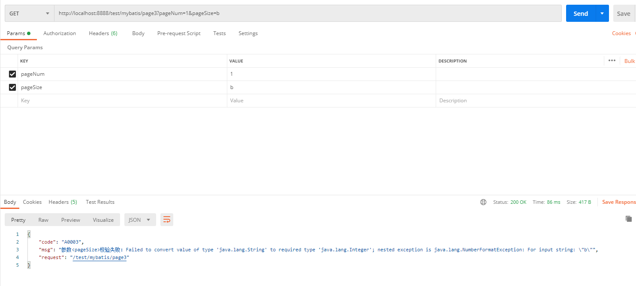Open the GET method dropdown
The width and height of the screenshot is (636, 286).
point(30,13)
